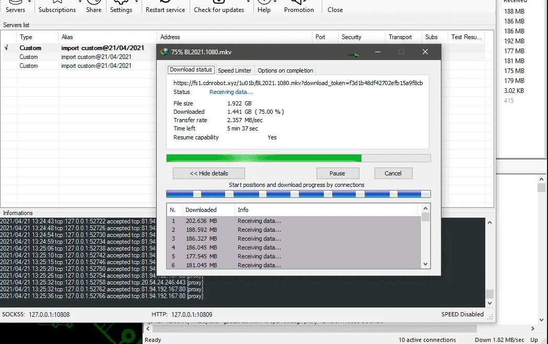Click the Ready status text in background window
Screen dimensions: 548x344
[x=153, y=340]
